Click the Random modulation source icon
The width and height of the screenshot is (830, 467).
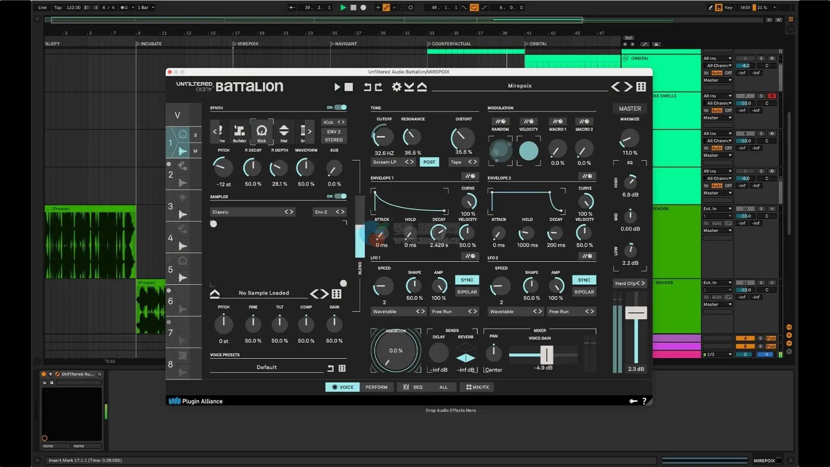pos(500,122)
